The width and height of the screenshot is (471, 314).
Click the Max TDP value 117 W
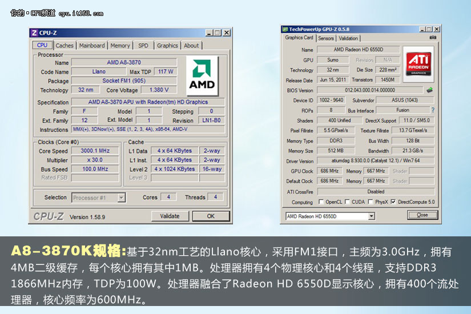click(166, 71)
